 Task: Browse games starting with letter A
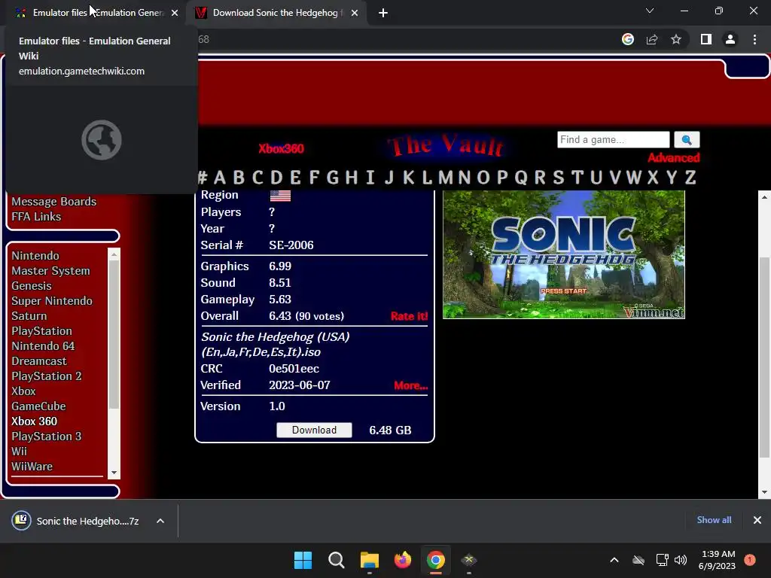click(220, 177)
